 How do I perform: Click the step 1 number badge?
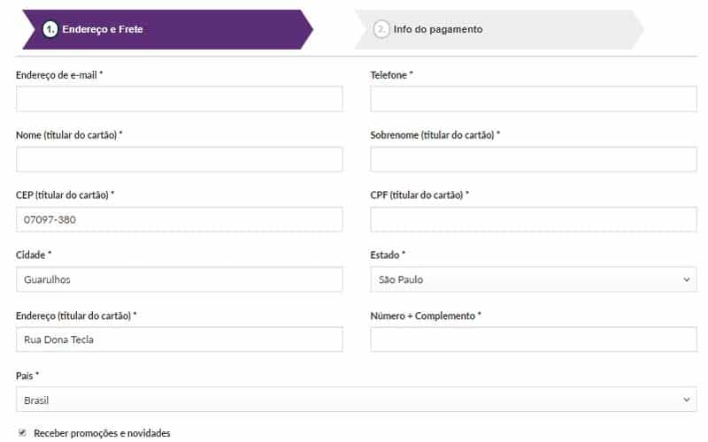click(x=50, y=29)
